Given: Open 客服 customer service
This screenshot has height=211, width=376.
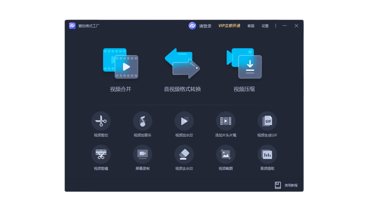Looking at the screenshot, I should [x=251, y=26].
